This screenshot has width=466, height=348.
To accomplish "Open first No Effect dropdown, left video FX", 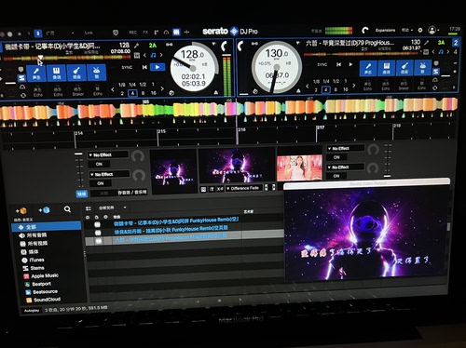I will [108, 154].
